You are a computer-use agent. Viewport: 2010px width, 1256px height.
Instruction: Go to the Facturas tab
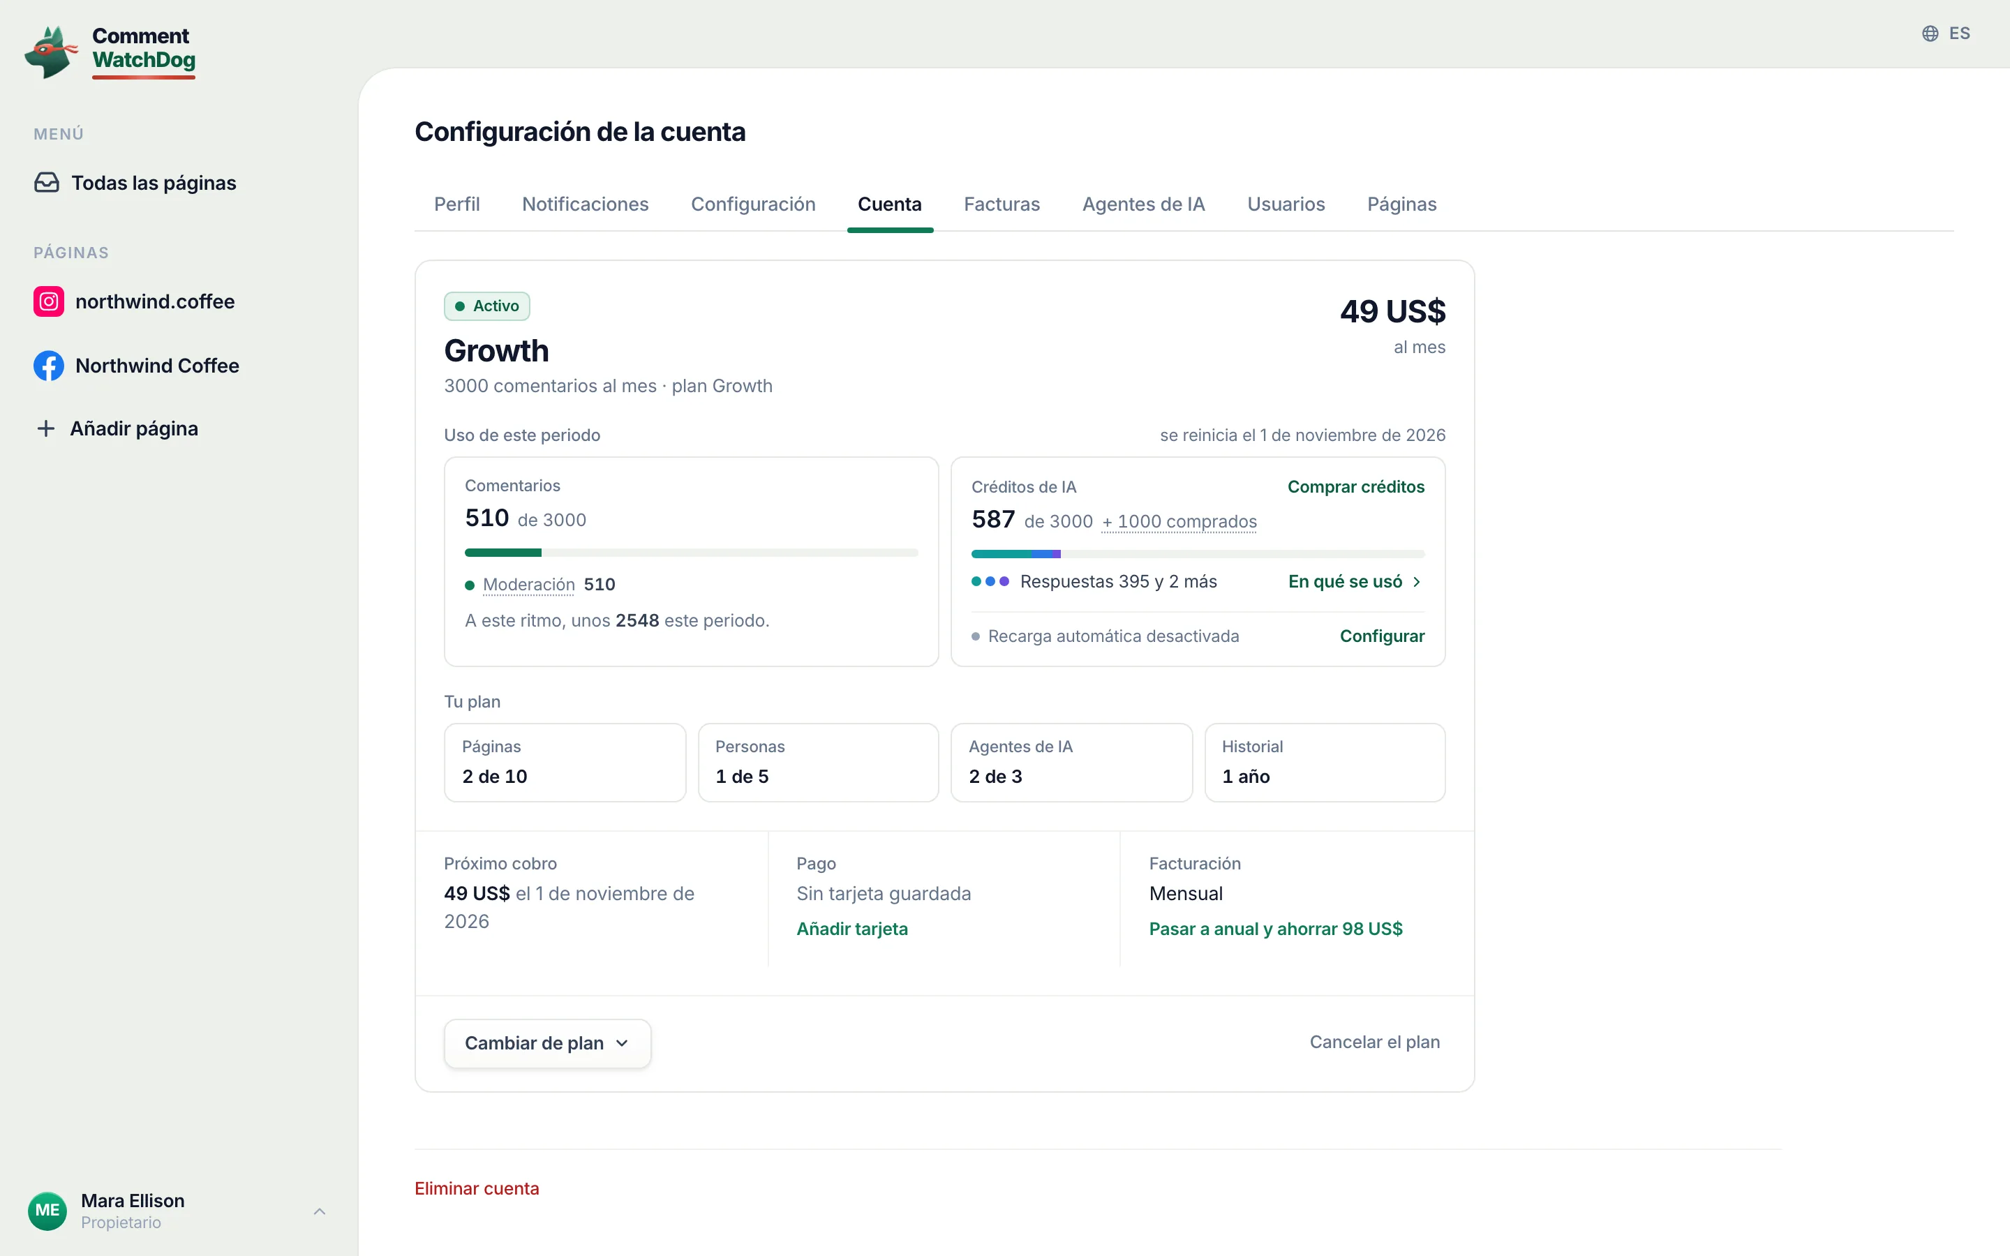(1002, 204)
